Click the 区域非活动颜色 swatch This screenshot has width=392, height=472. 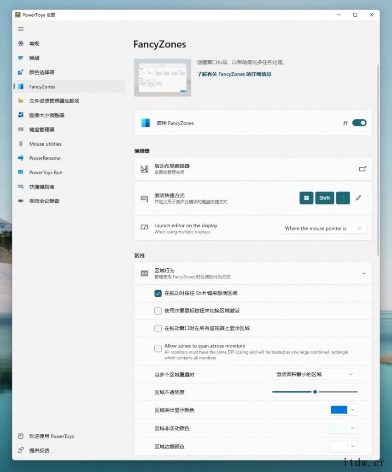point(339,428)
